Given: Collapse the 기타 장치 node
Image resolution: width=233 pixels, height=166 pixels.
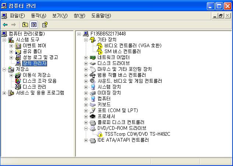Looking at the screenshot, I should pyautogui.click(x=86, y=40).
